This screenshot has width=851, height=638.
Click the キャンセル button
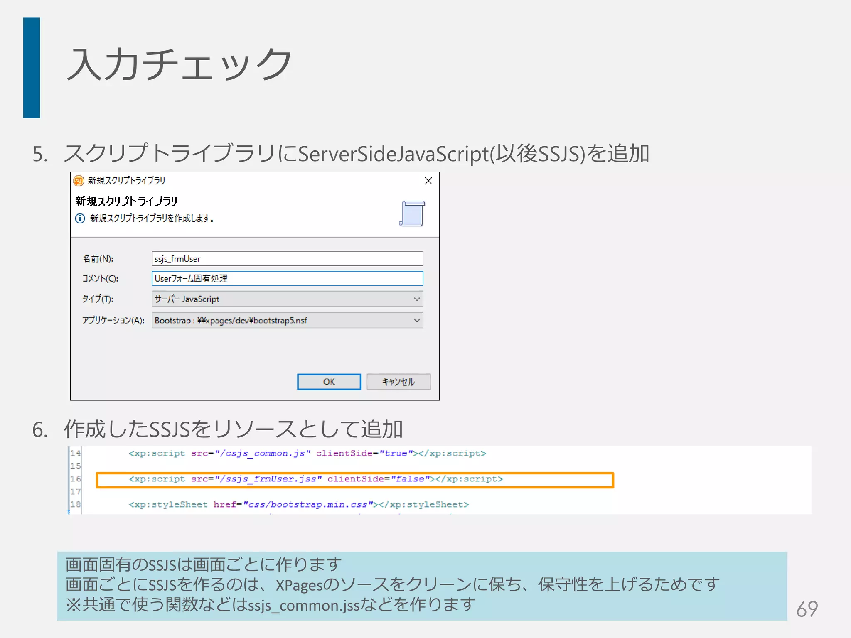(398, 382)
